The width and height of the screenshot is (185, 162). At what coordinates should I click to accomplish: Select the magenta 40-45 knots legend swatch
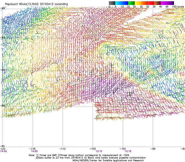164,3
